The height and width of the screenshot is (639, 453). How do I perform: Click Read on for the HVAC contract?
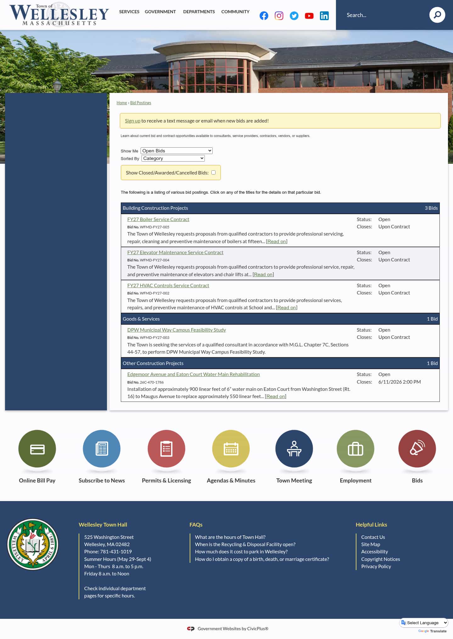pos(287,307)
